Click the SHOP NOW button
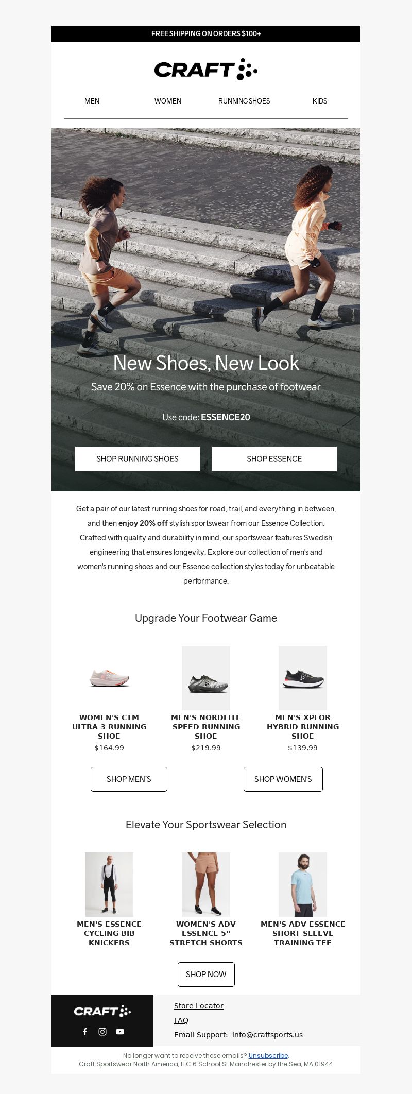 point(206,975)
